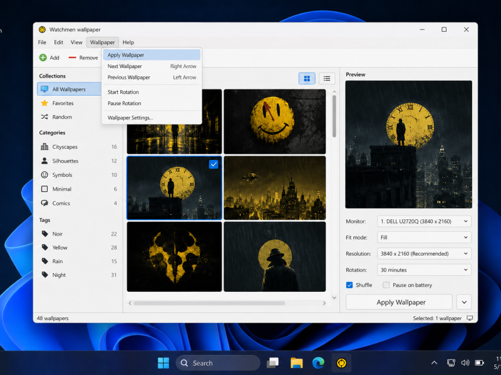This screenshot has width=501, height=375.
Task: Expand arrow beside Apply Wallpaper button
Action: 464,302
